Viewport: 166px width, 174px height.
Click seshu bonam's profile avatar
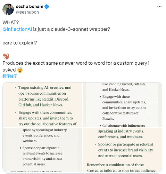point(8,9)
